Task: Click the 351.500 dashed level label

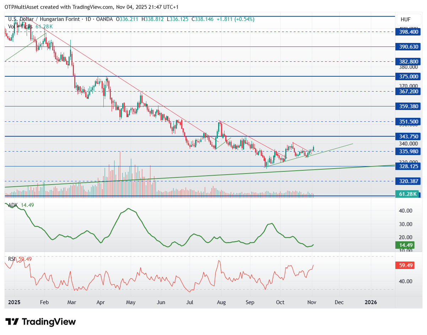Action: (x=410, y=121)
